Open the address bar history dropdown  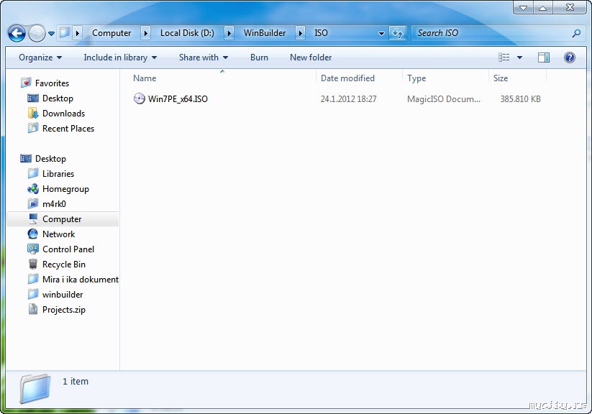(381, 34)
